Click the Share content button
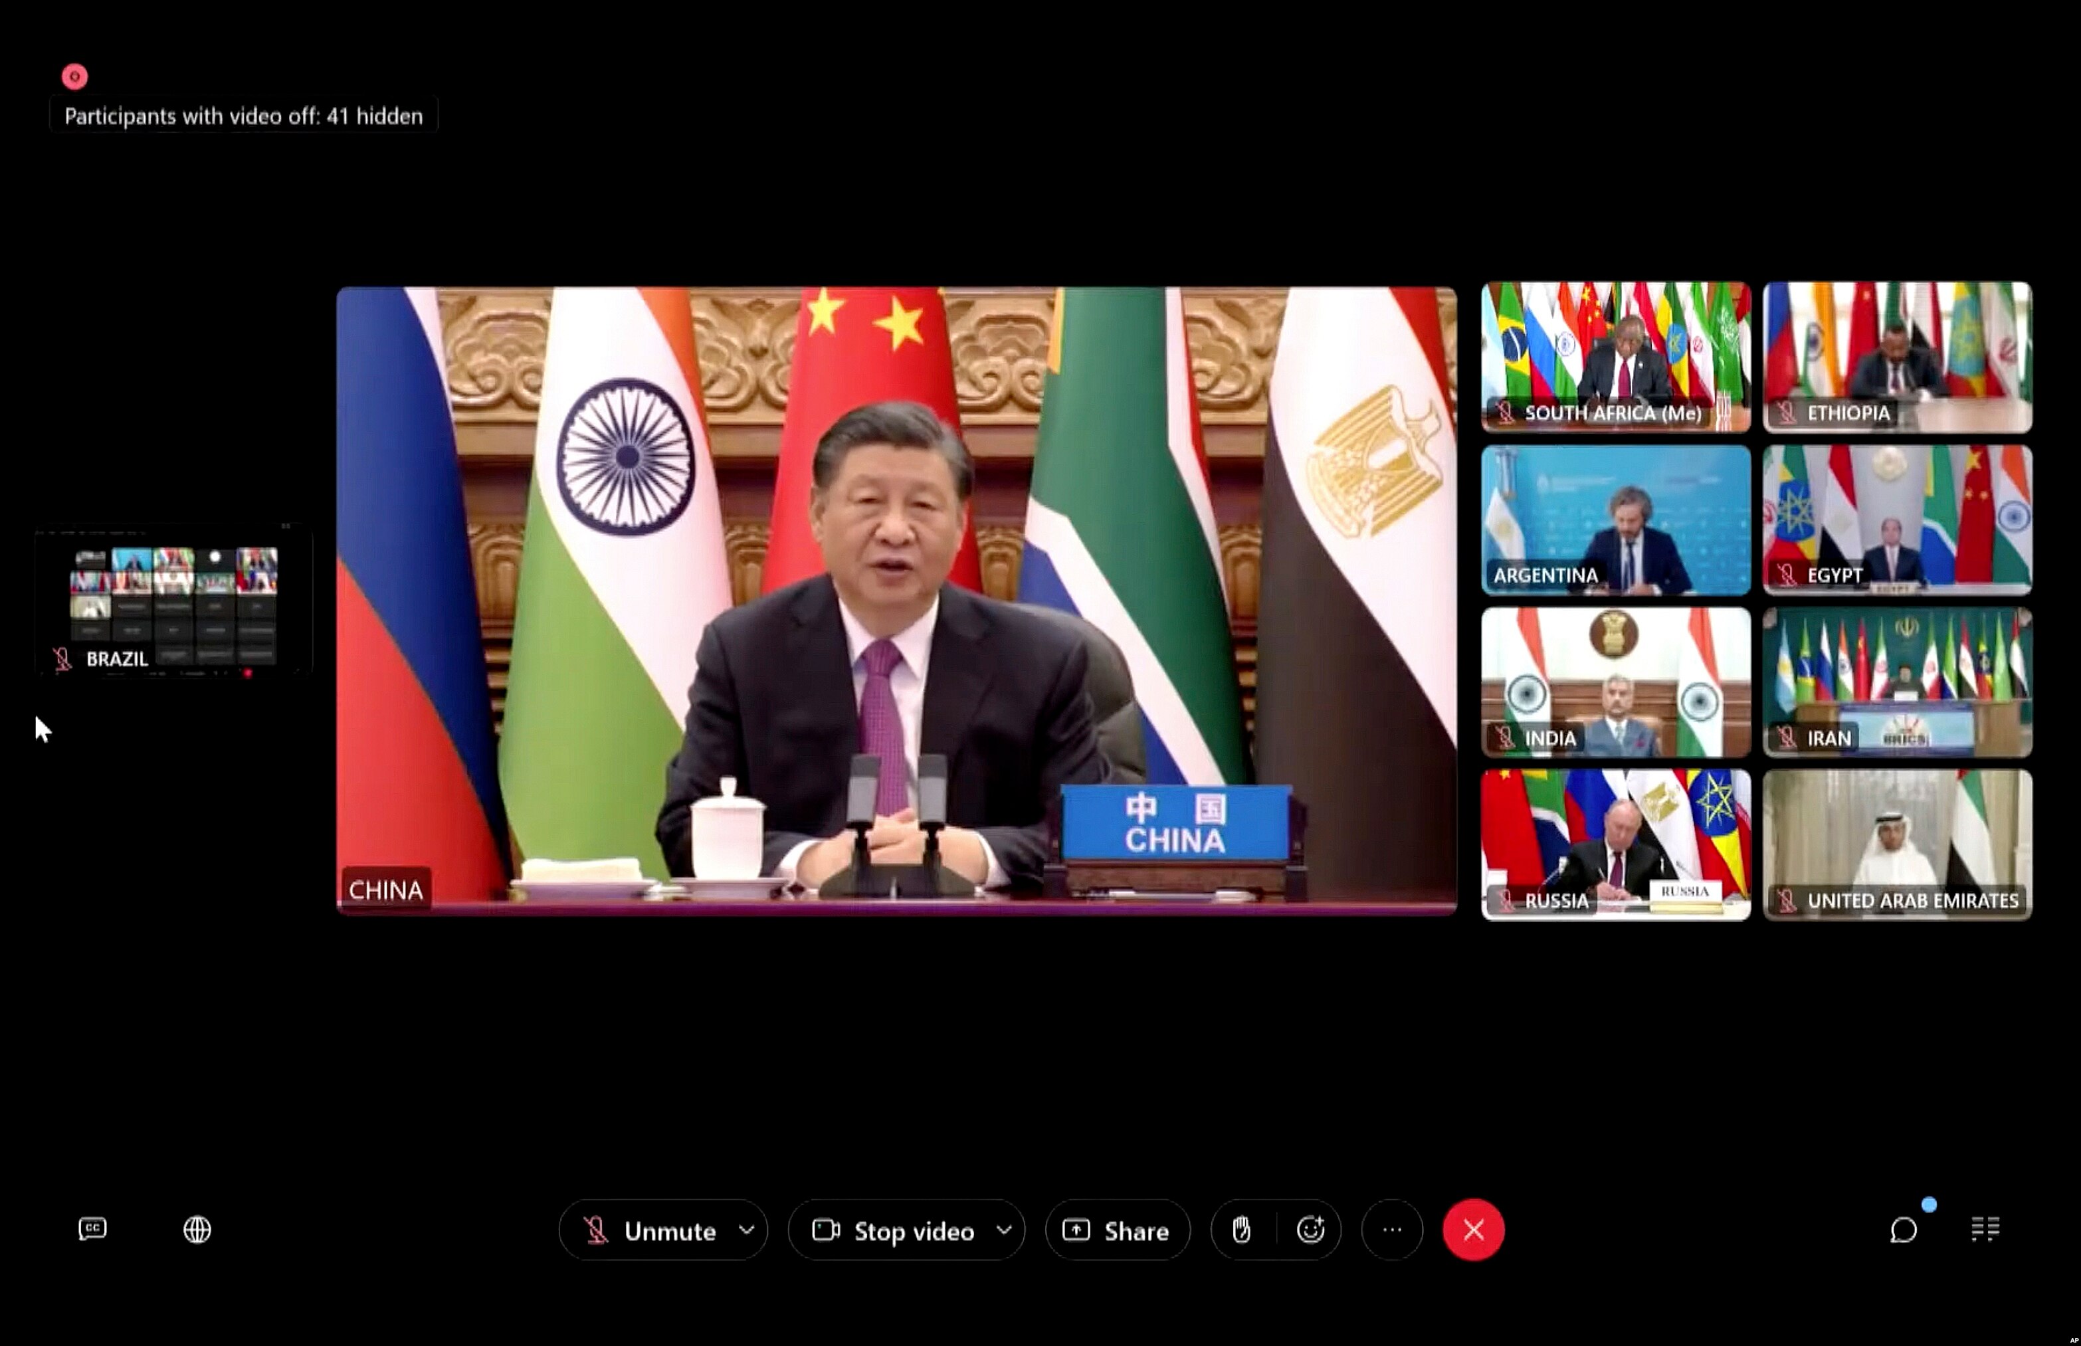Screen dimensions: 2081x1346 point(1117,1230)
